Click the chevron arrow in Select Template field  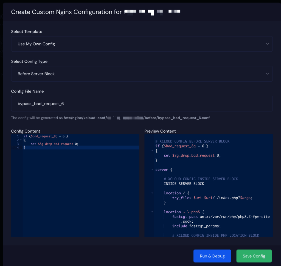(x=267, y=44)
